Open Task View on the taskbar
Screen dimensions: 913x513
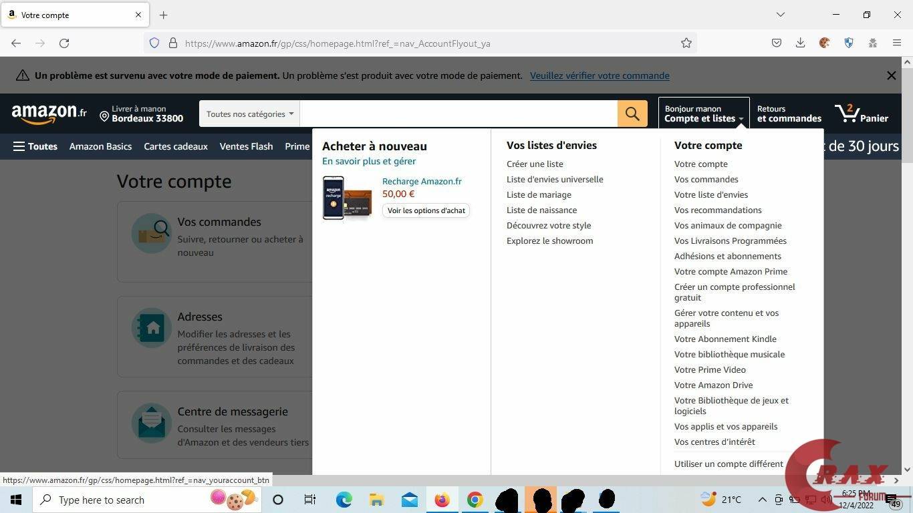coord(310,500)
